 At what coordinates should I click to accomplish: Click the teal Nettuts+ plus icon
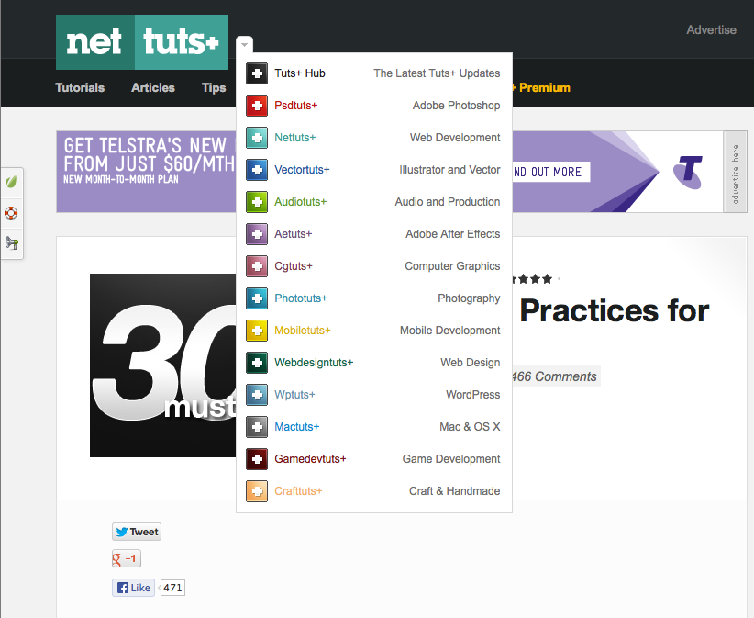[x=257, y=138]
